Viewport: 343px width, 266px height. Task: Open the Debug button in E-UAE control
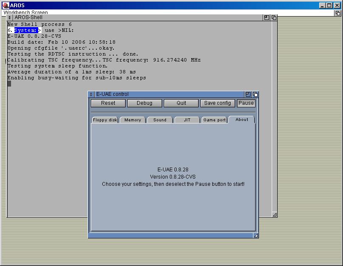click(145, 103)
